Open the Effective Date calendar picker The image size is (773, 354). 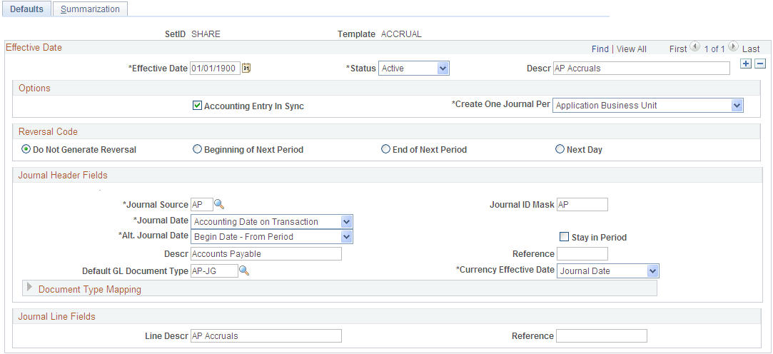tap(246, 68)
